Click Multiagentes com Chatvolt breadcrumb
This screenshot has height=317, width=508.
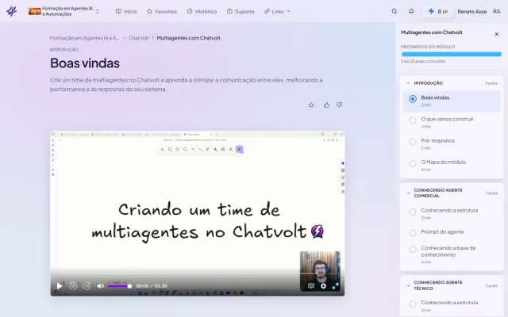(x=189, y=38)
